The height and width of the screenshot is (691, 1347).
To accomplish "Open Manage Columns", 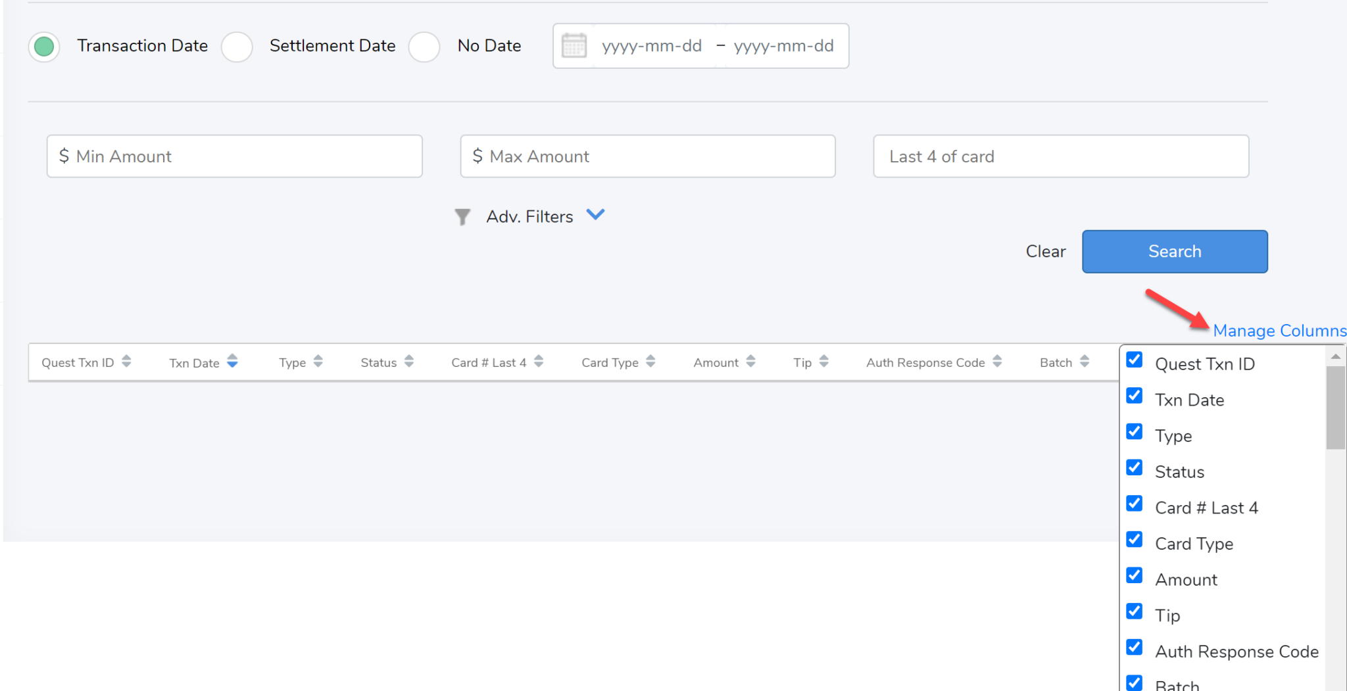I will point(1279,331).
